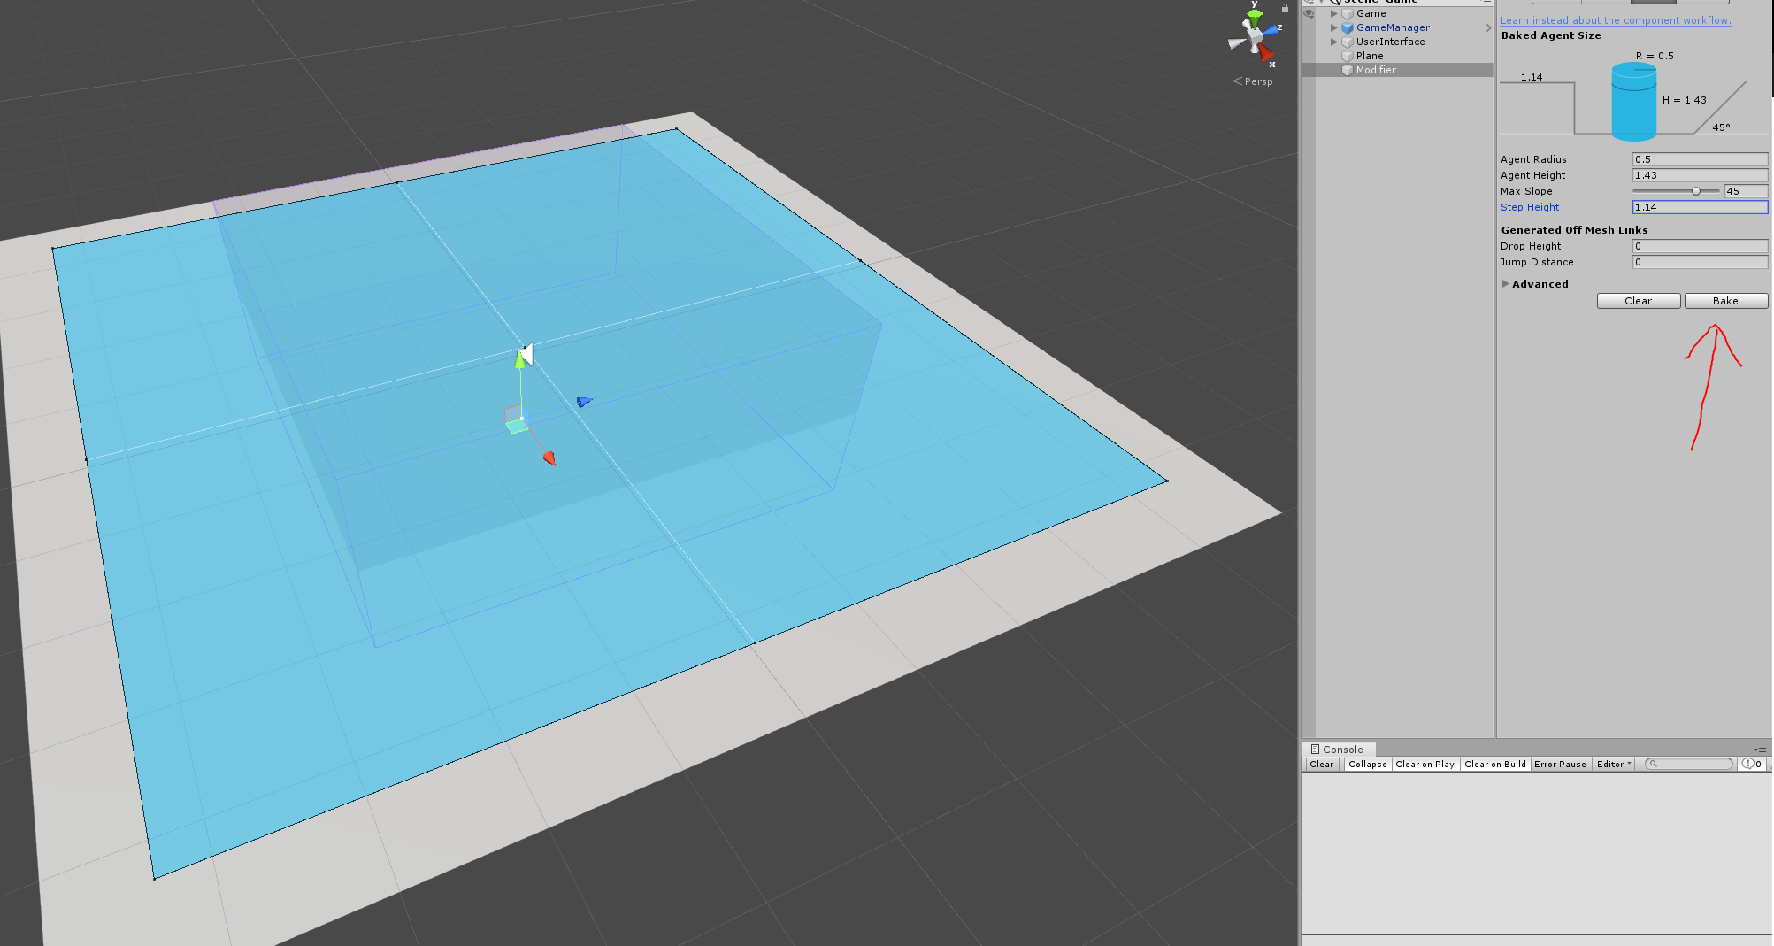Image resolution: width=1774 pixels, height=946 pixels.
Task: Click the Step Height value field
Action: (x=1698, y=207)
